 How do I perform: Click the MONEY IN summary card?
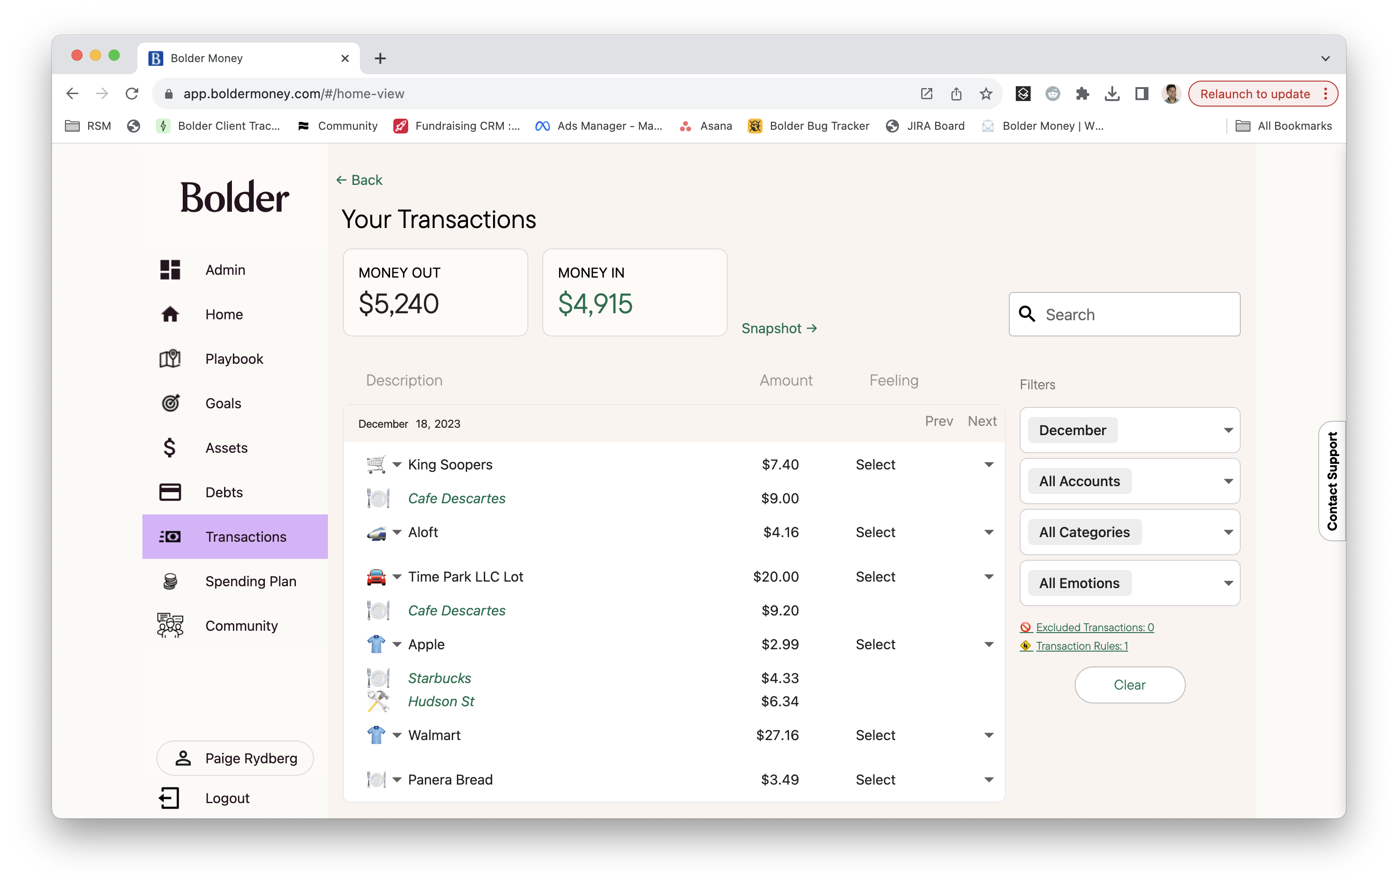[635, 292]
